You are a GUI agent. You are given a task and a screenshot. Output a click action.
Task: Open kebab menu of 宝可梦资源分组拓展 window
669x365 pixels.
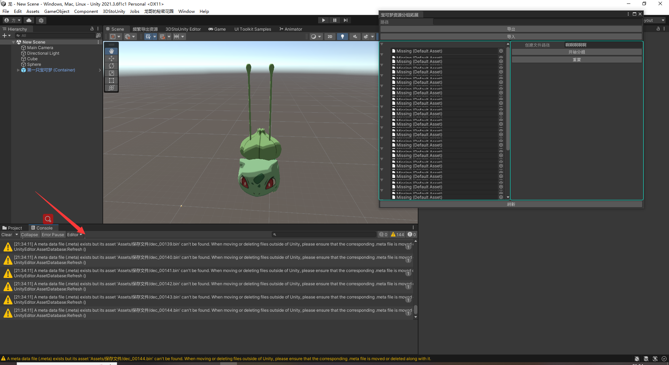click(x=628, y=14)
